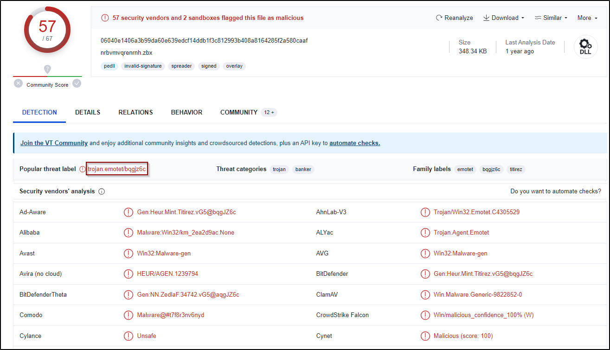Click the alert icon in the ALYac row
The image size is (610, 350).
(425, 233)
